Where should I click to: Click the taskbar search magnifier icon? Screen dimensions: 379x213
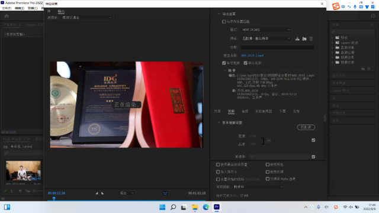(173, 207)
